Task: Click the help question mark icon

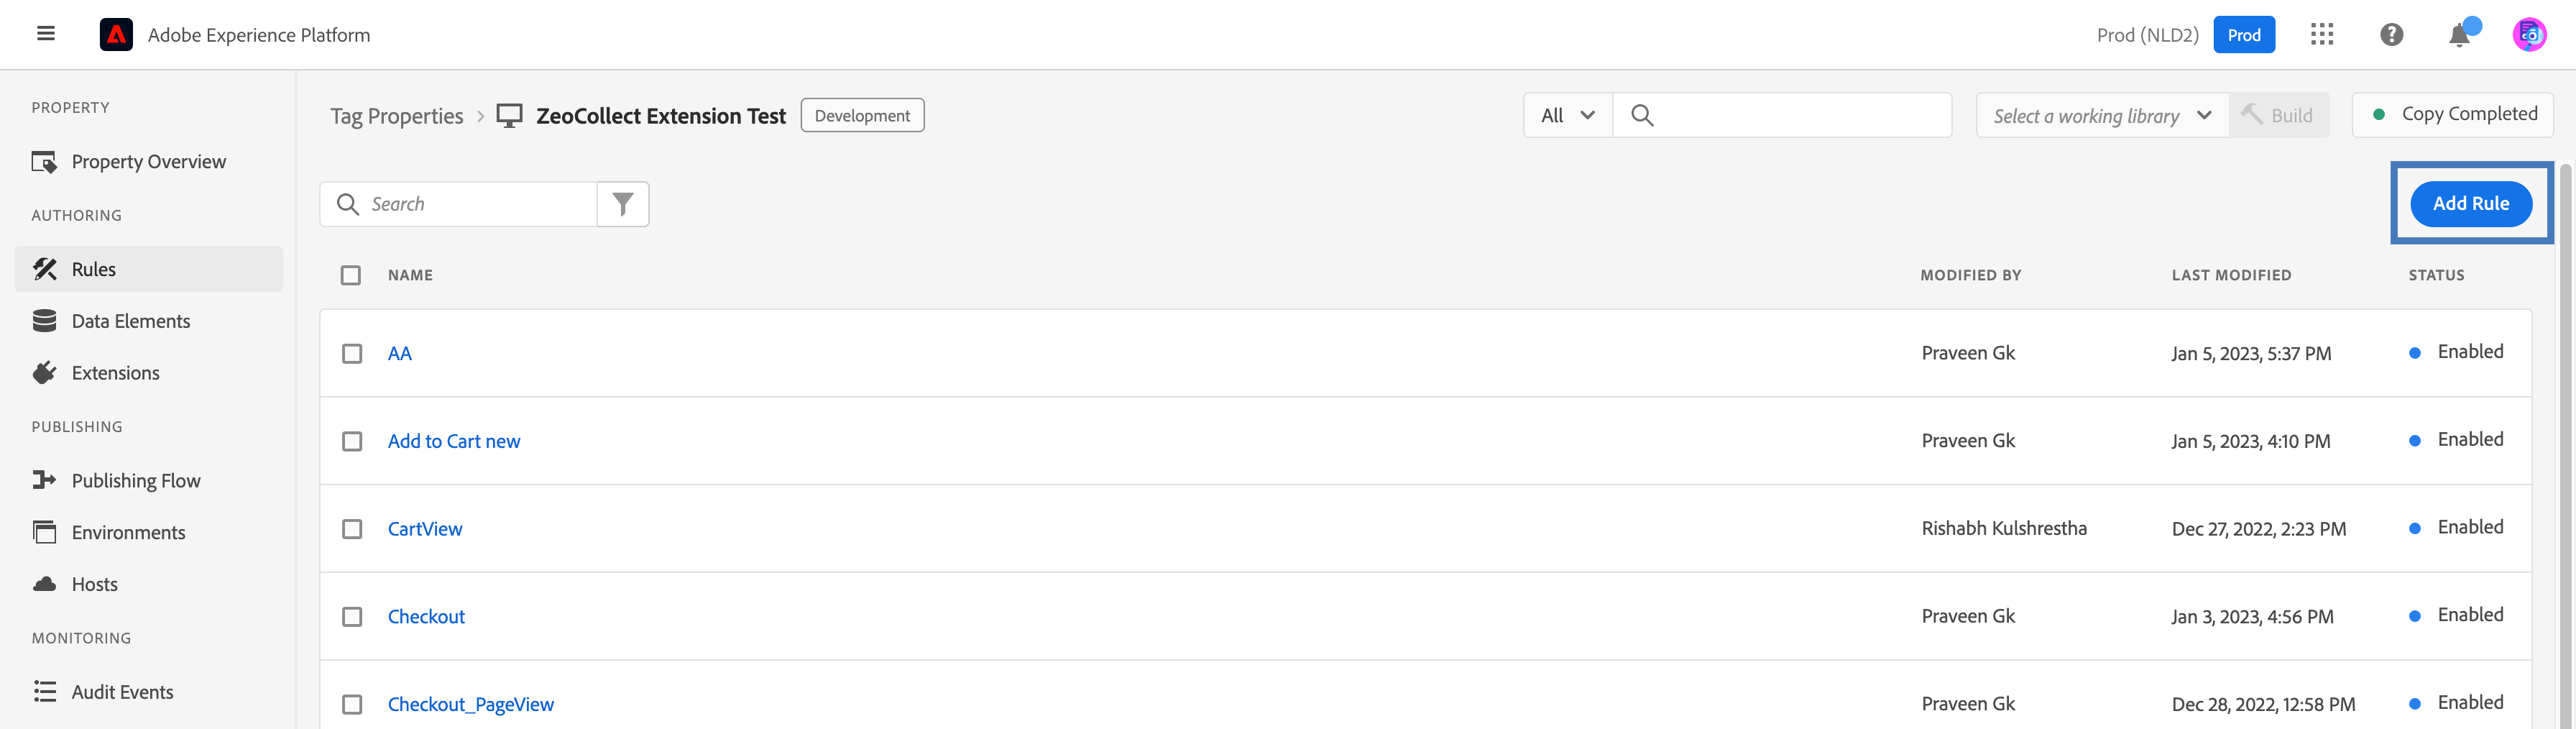Action: point(2391,35)
